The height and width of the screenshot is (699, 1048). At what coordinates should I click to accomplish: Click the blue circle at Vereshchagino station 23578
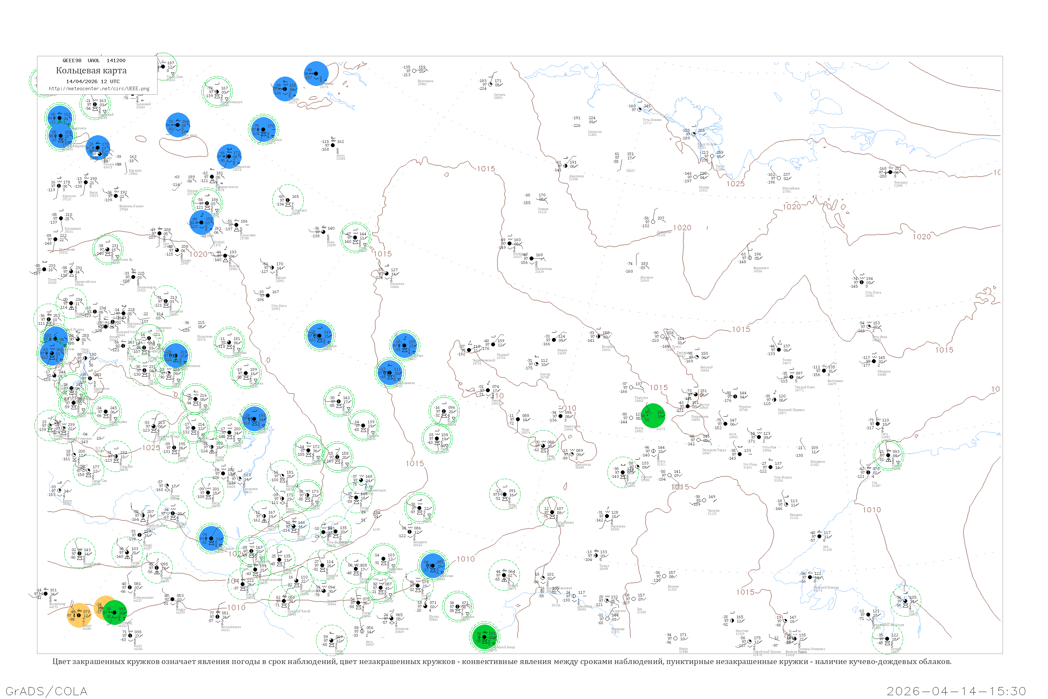tap(229, 157)
